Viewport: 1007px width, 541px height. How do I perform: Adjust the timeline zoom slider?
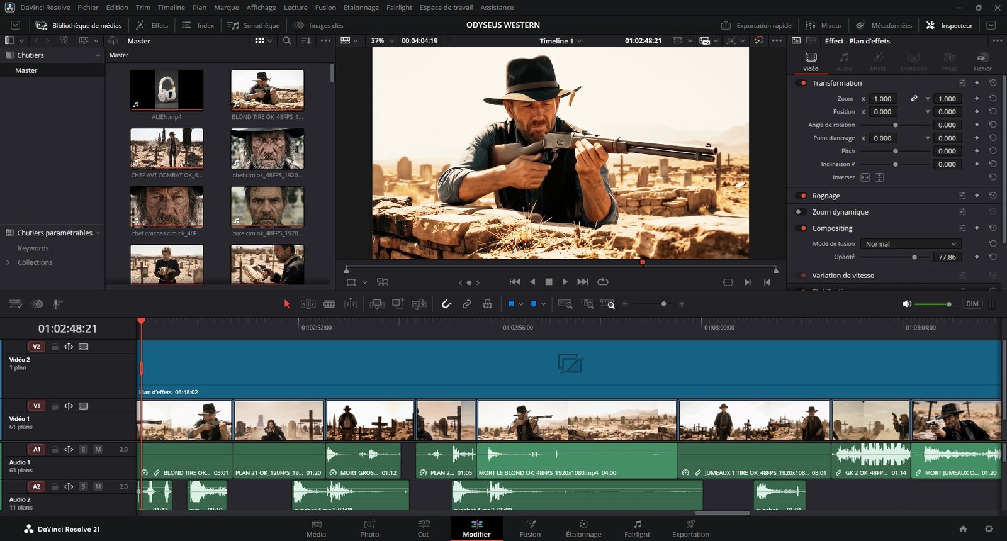pyautogui.click(x=653, y=304)
